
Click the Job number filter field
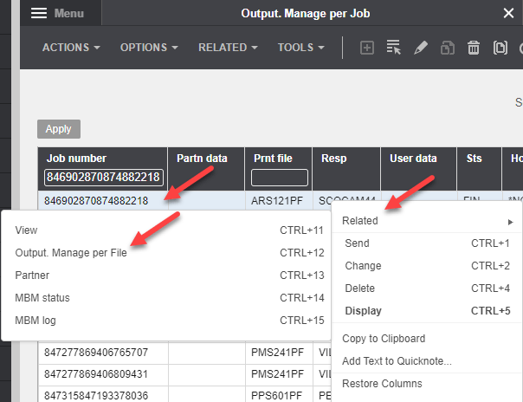103,178
